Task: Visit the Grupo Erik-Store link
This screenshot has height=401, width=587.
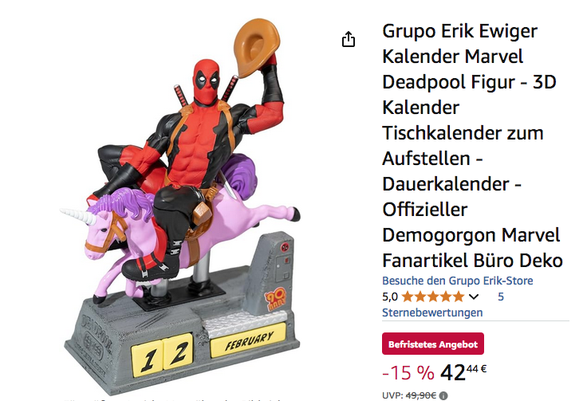Action: [x=457, y=281]
